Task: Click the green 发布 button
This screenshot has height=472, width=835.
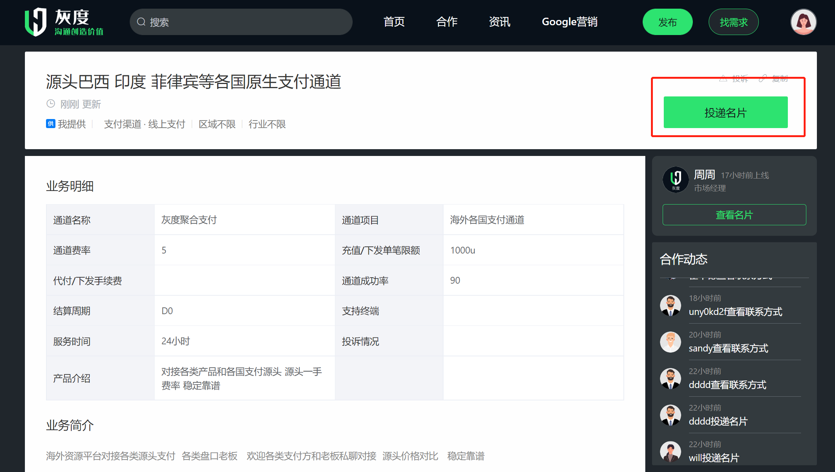Action: click(x=668, y=22)
